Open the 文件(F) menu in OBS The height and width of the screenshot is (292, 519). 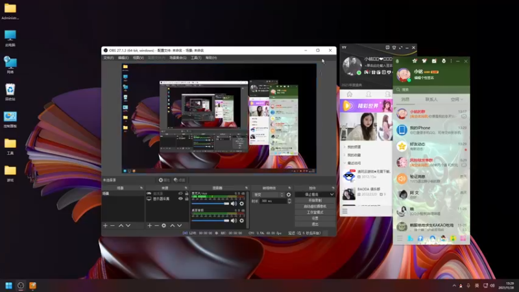click(108, 58)
